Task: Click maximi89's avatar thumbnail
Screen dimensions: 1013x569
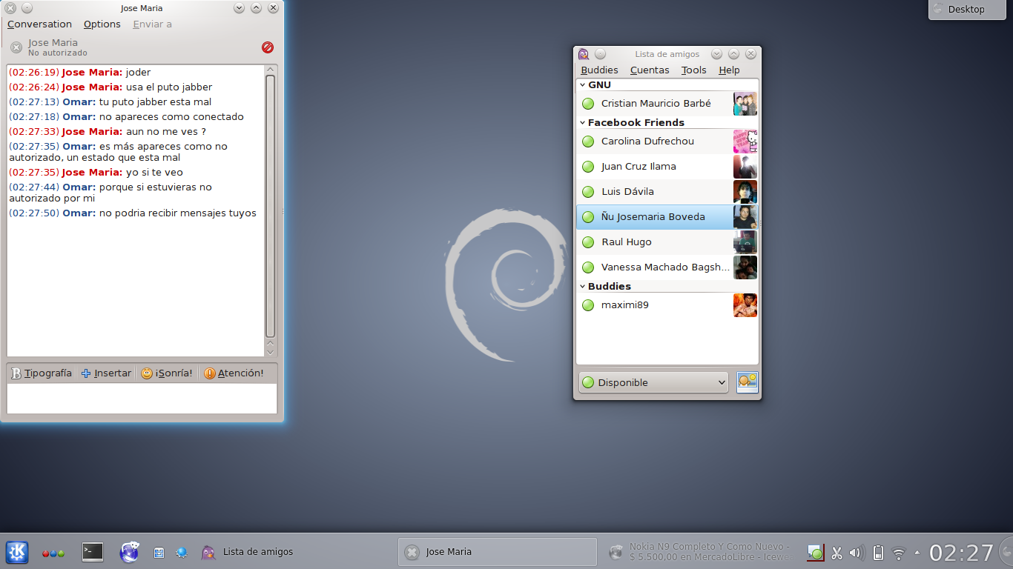Action: coord(745,305)
